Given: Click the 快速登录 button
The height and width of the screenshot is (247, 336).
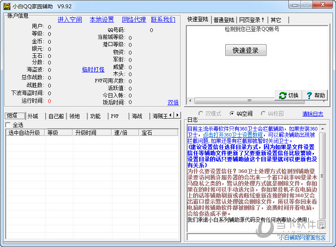Looking at the screenshot, I should tap(246, 50).
